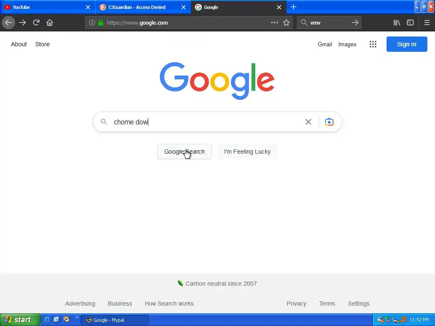Screen dimensions: 435x326
Task: Click the magnifier icon in toolbar search box
Action: pos(304,22)
